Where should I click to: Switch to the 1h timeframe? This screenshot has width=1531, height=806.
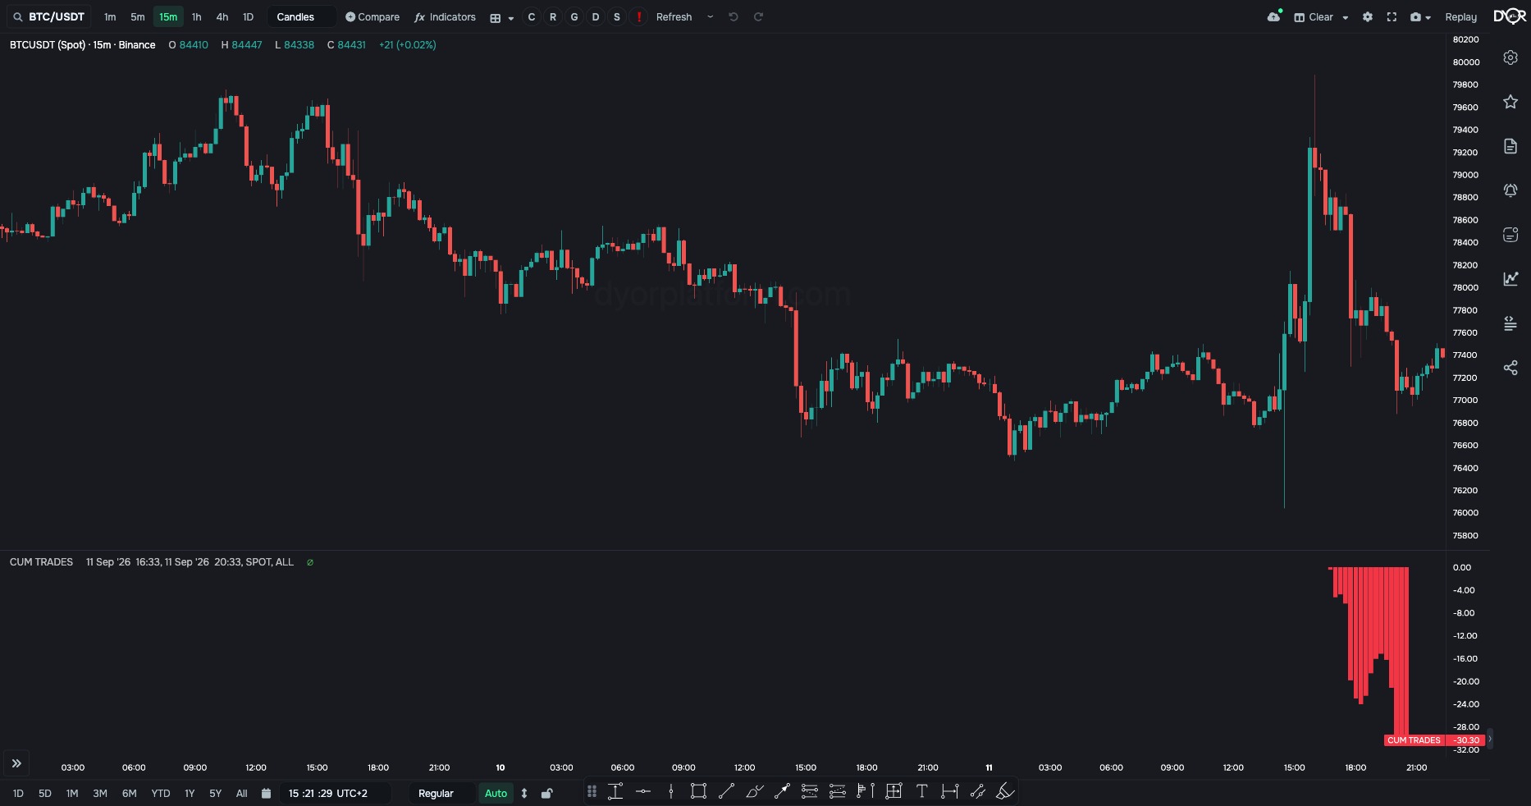[196, 16]
